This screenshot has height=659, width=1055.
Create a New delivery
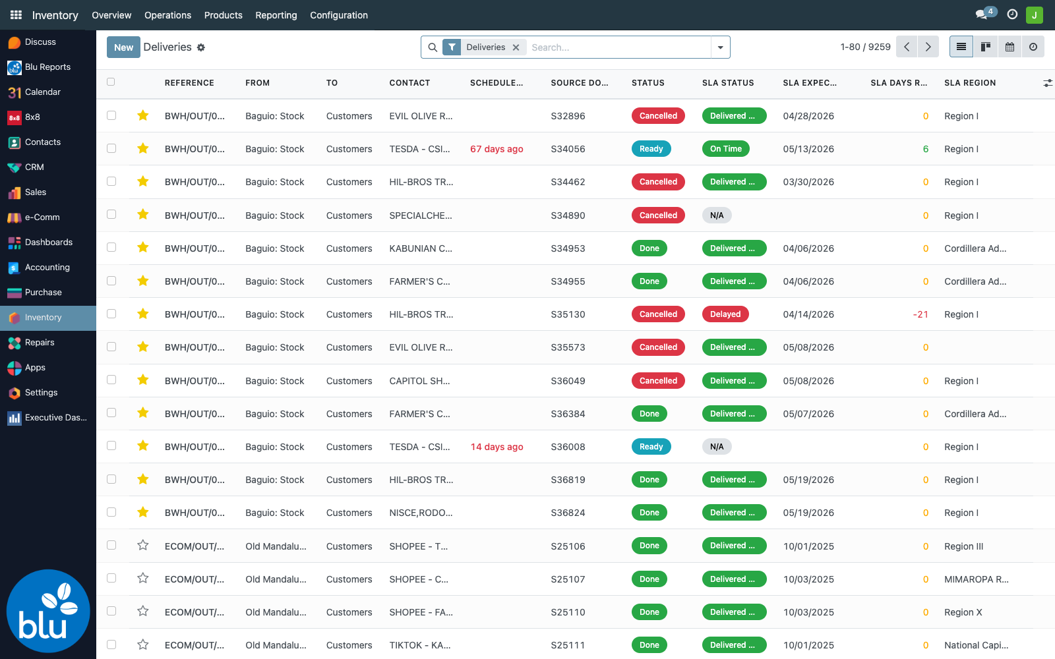coord(123,47)
